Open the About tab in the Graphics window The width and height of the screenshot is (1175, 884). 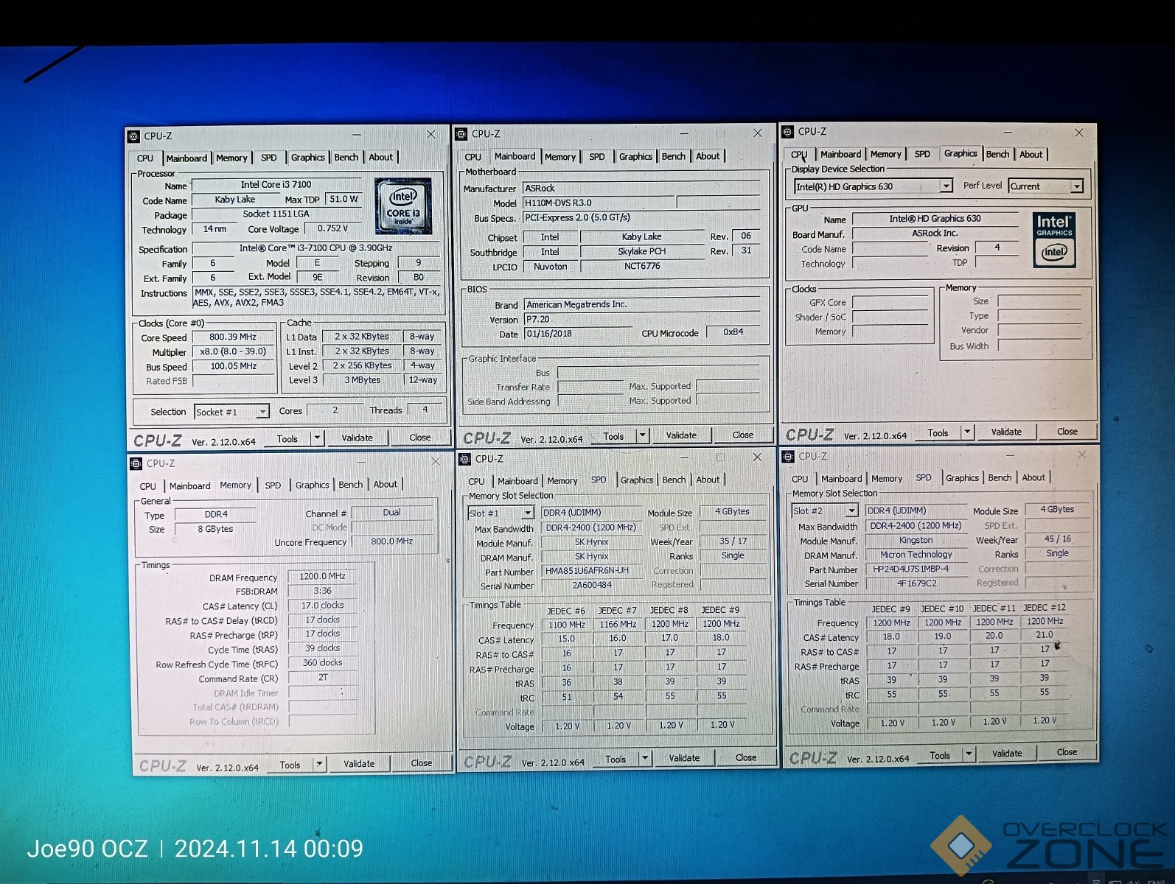[x=1031, y=155]
